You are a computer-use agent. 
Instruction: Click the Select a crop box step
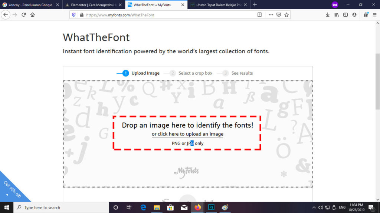(191, 73)
